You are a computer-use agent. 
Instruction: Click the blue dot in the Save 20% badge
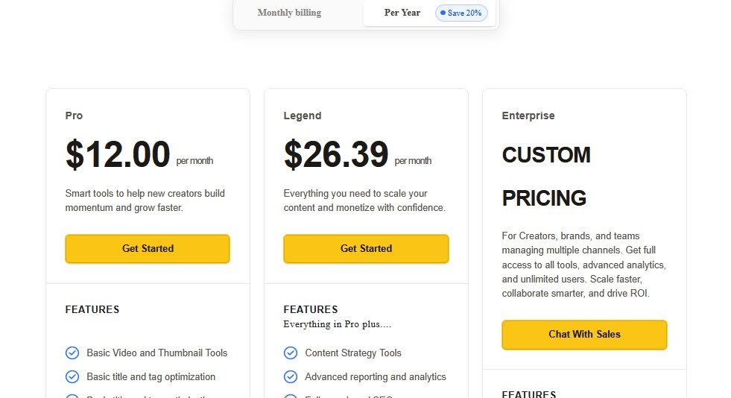point(443,13)
